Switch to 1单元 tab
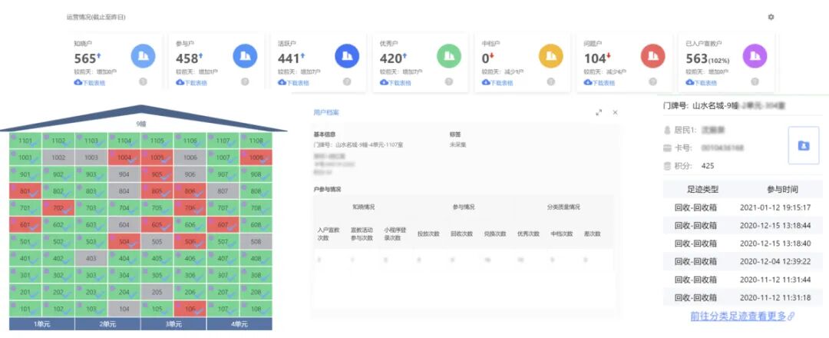This screenshot has height=338, width=829. point(41,323)
